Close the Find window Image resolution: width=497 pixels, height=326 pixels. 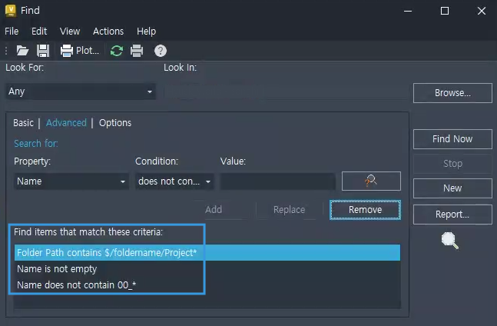482,11
